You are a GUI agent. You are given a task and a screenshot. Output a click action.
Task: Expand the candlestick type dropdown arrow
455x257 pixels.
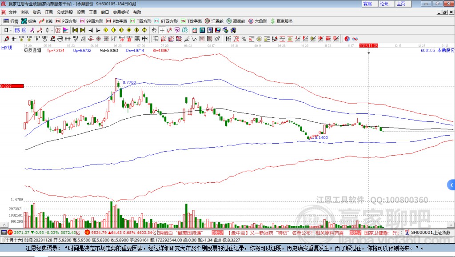click(52, 30)
